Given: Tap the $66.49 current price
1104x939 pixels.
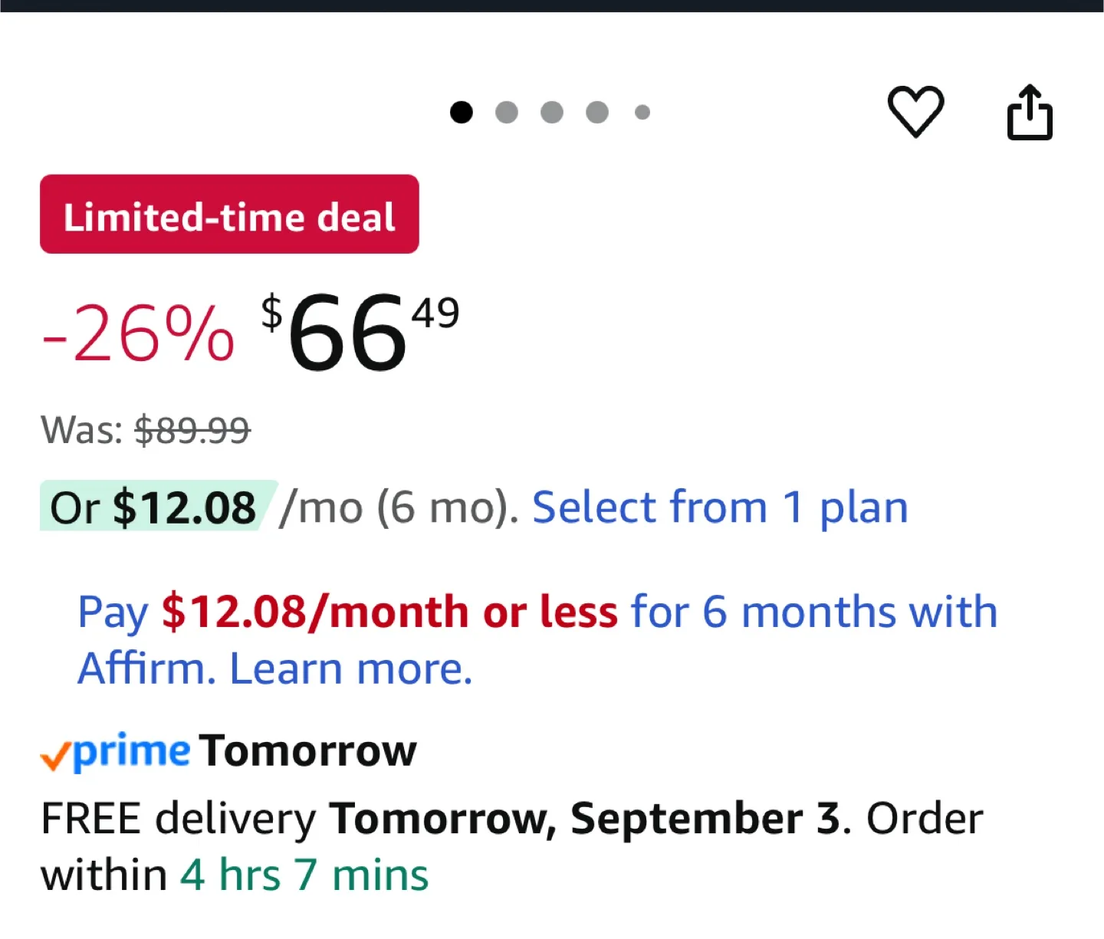Looking at the screenshot, I should click(359, 333).
